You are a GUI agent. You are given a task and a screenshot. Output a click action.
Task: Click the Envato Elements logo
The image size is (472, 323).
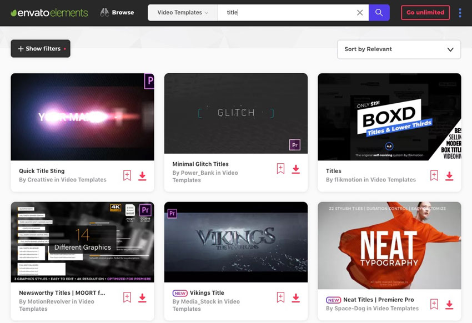coord(49,13)
